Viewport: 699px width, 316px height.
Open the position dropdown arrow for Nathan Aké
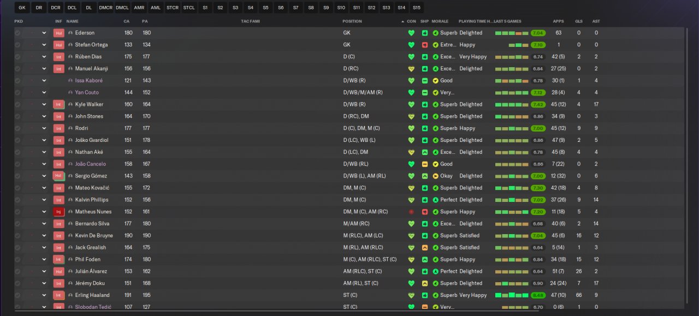(x=44, y=152)
